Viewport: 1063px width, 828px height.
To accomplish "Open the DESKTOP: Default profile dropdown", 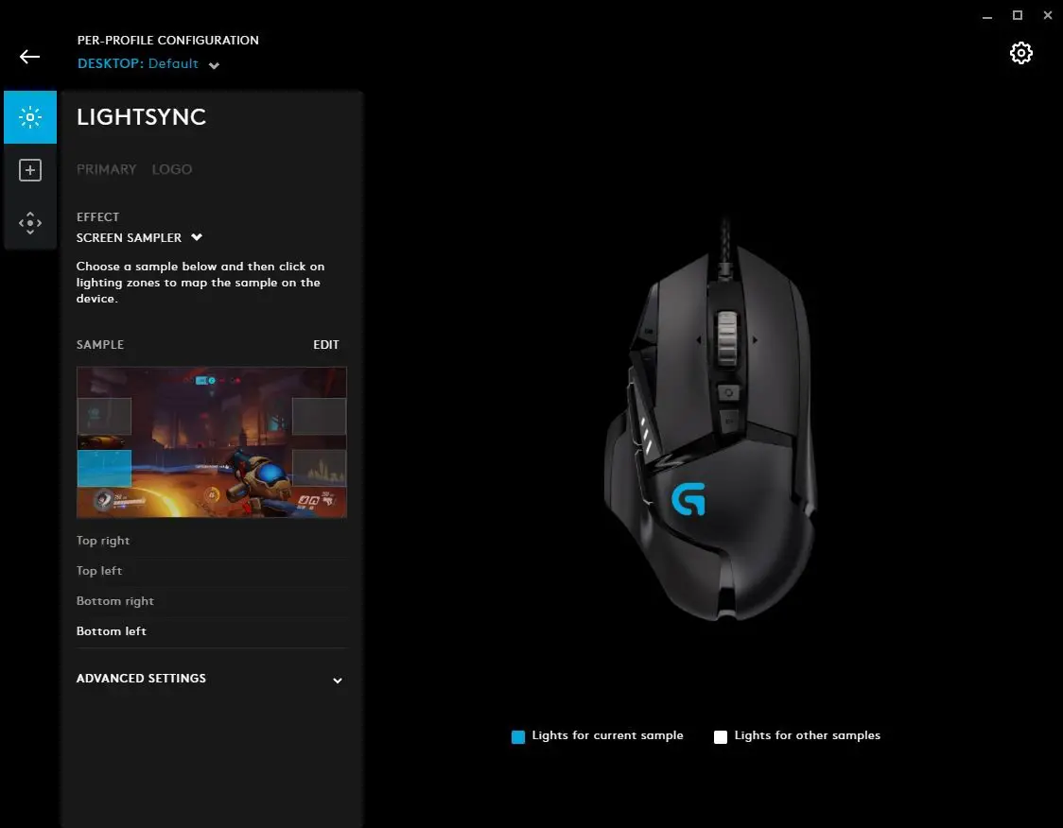I will (x=148, y=63).
